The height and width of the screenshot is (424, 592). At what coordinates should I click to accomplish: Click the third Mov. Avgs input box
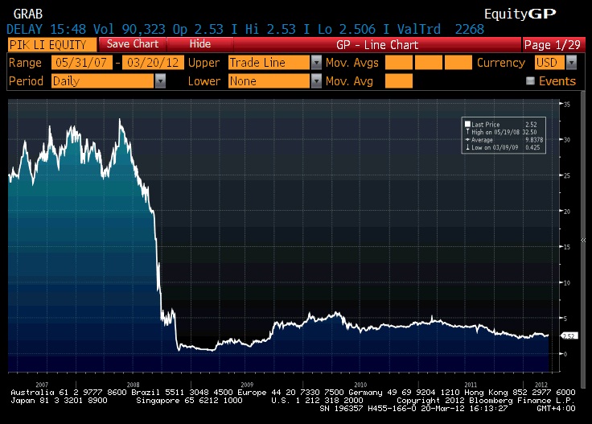(458, 62)
